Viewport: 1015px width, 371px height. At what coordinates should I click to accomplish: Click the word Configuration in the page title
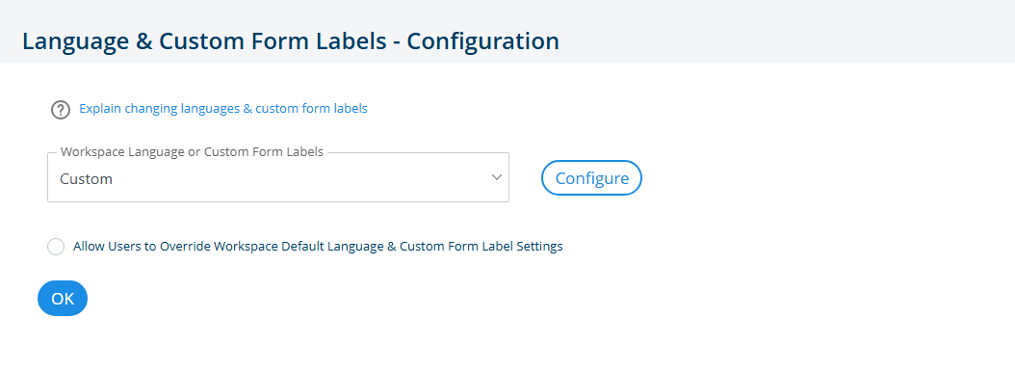tap(482, 40)
